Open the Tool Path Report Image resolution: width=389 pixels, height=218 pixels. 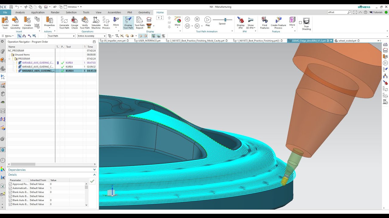pos(139,23)
